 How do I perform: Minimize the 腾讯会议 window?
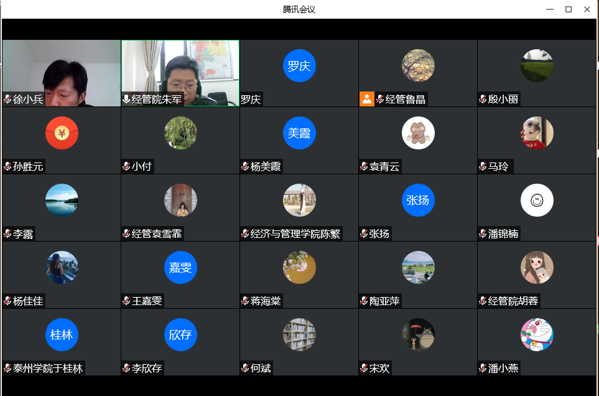click(x=549, y=9)
